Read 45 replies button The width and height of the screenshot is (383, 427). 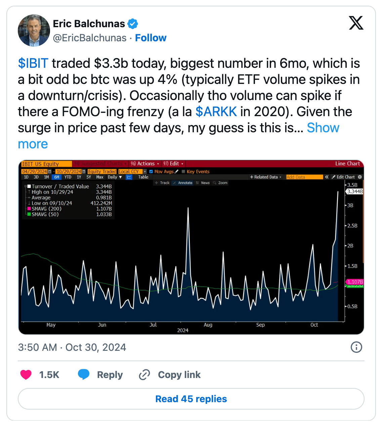pyautogui.click(x=191, y=399)
